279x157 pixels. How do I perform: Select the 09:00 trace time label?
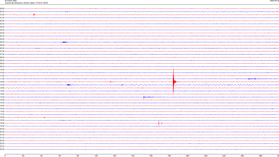pyautogui.click(x=2, y=64)
